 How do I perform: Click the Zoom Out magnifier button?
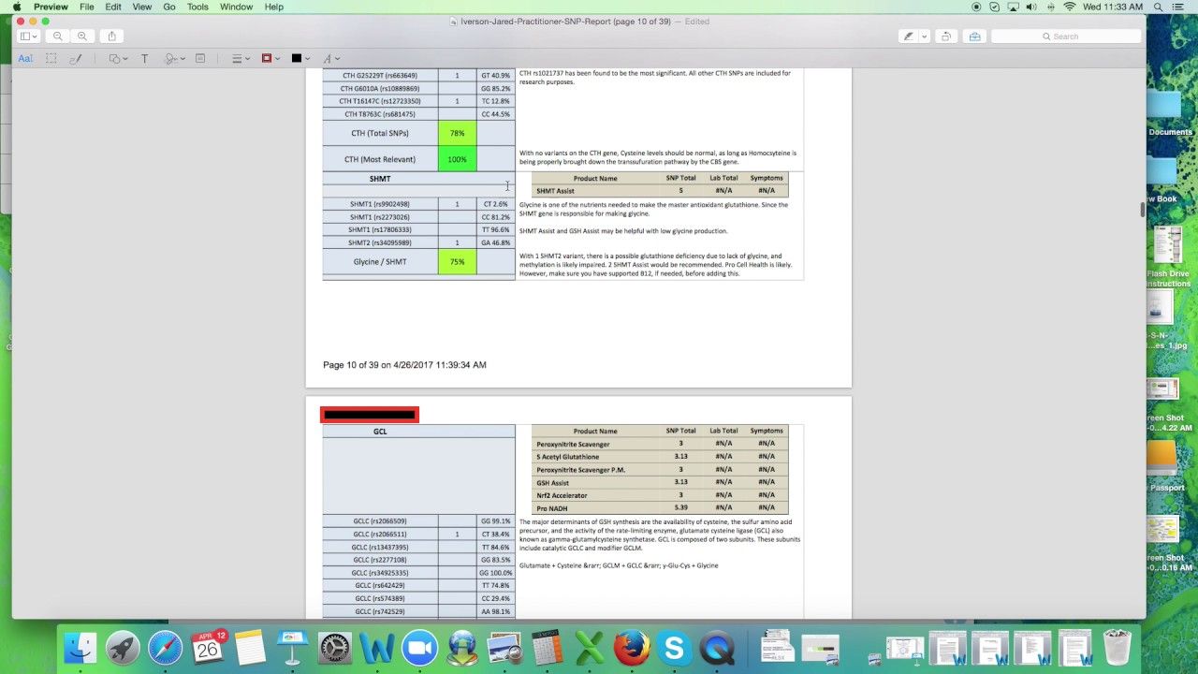[58, 37]
